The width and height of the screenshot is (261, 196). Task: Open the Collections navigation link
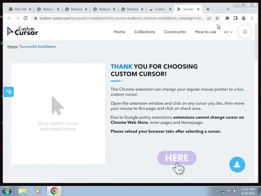tap(145, 32)
